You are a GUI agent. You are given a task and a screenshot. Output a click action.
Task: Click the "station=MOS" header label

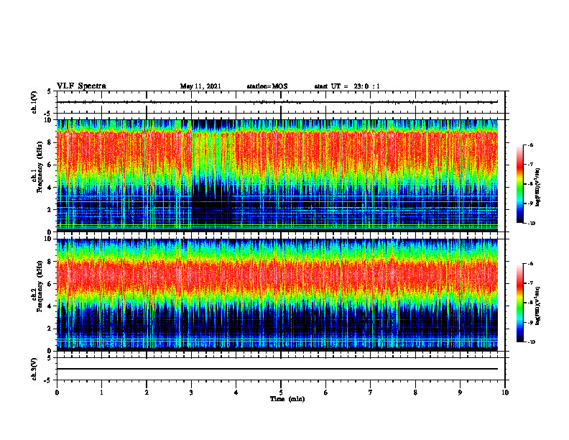point(267,86)
